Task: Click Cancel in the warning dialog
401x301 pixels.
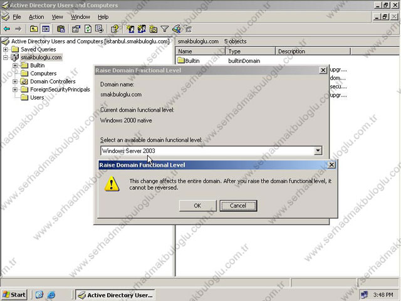Action: pyautogui.click(x=238, y=206)
